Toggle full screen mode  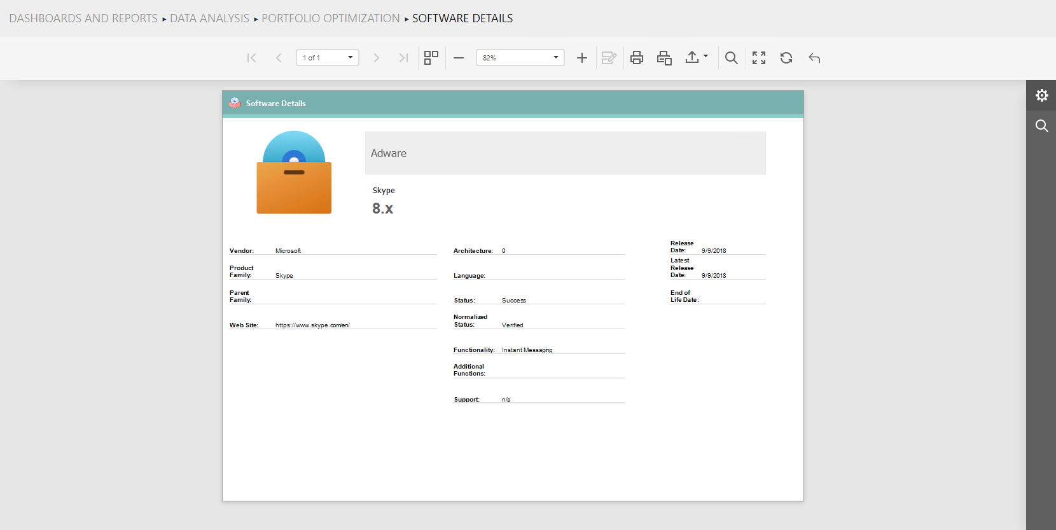click(759, 58)
